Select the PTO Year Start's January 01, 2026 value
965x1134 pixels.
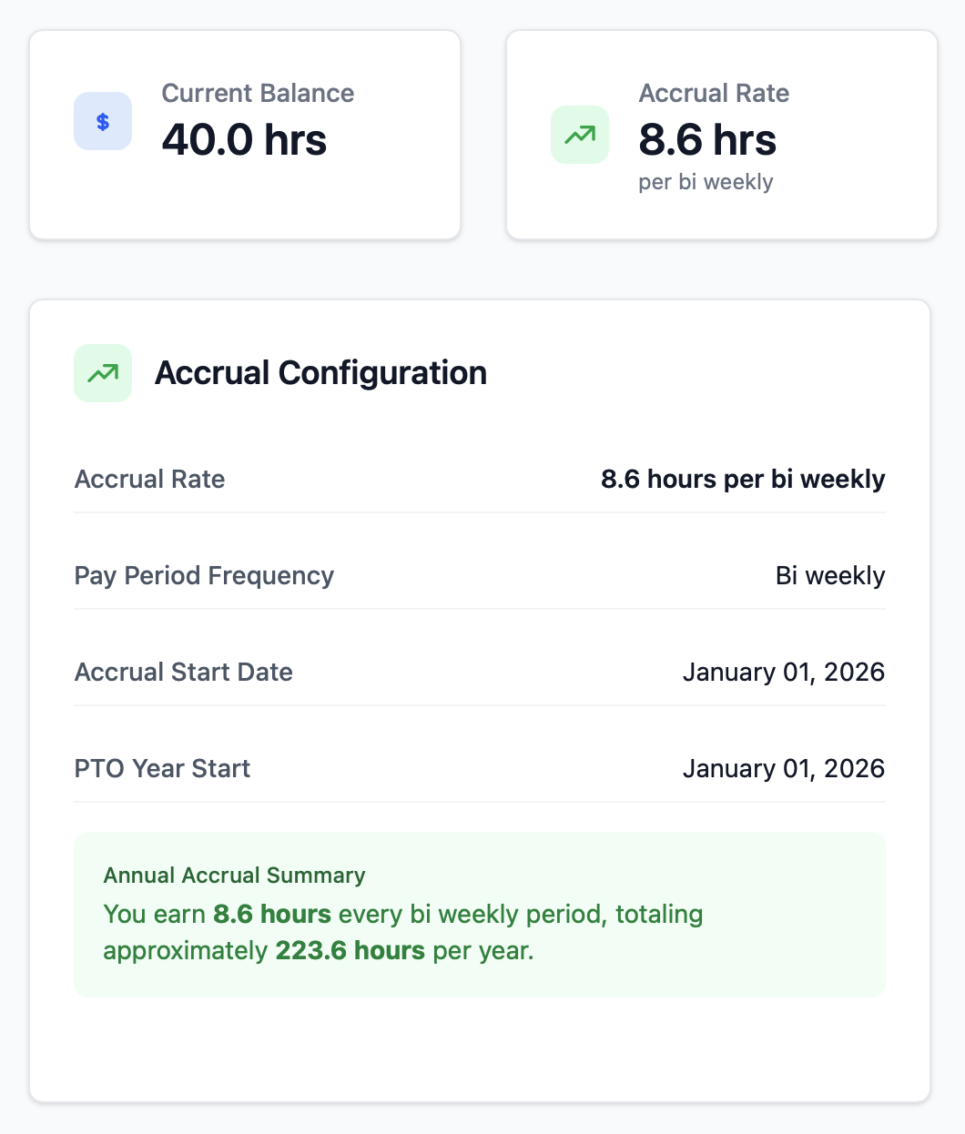pyautogui.click(x=784, y=769)
